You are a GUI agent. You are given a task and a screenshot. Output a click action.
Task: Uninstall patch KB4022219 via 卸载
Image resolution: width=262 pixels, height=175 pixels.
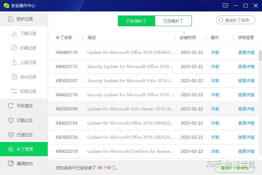(215, 151)
